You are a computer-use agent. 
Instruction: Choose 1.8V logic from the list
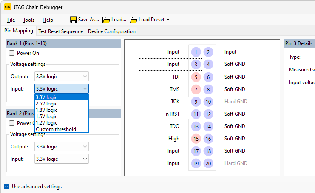click(47, 110)
